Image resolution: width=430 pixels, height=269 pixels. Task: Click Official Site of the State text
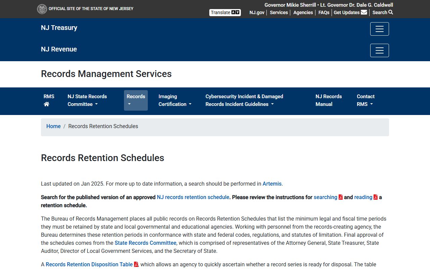coord(91,9)
